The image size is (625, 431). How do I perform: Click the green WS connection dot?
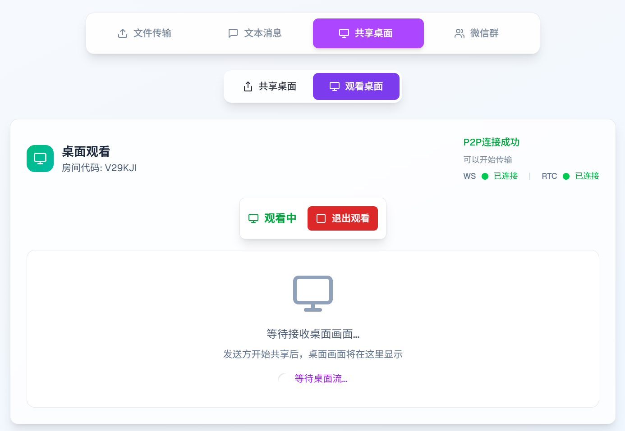tap(485, 176)
